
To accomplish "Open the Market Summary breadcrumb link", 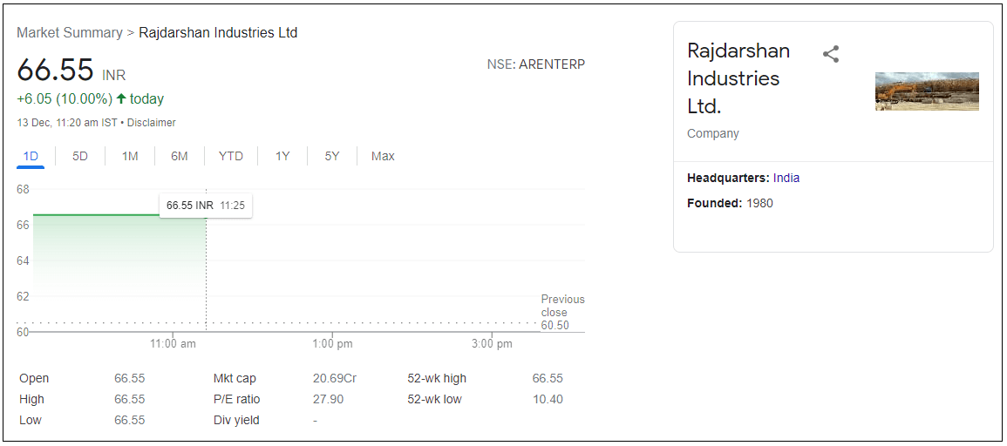I will [70, 33].
